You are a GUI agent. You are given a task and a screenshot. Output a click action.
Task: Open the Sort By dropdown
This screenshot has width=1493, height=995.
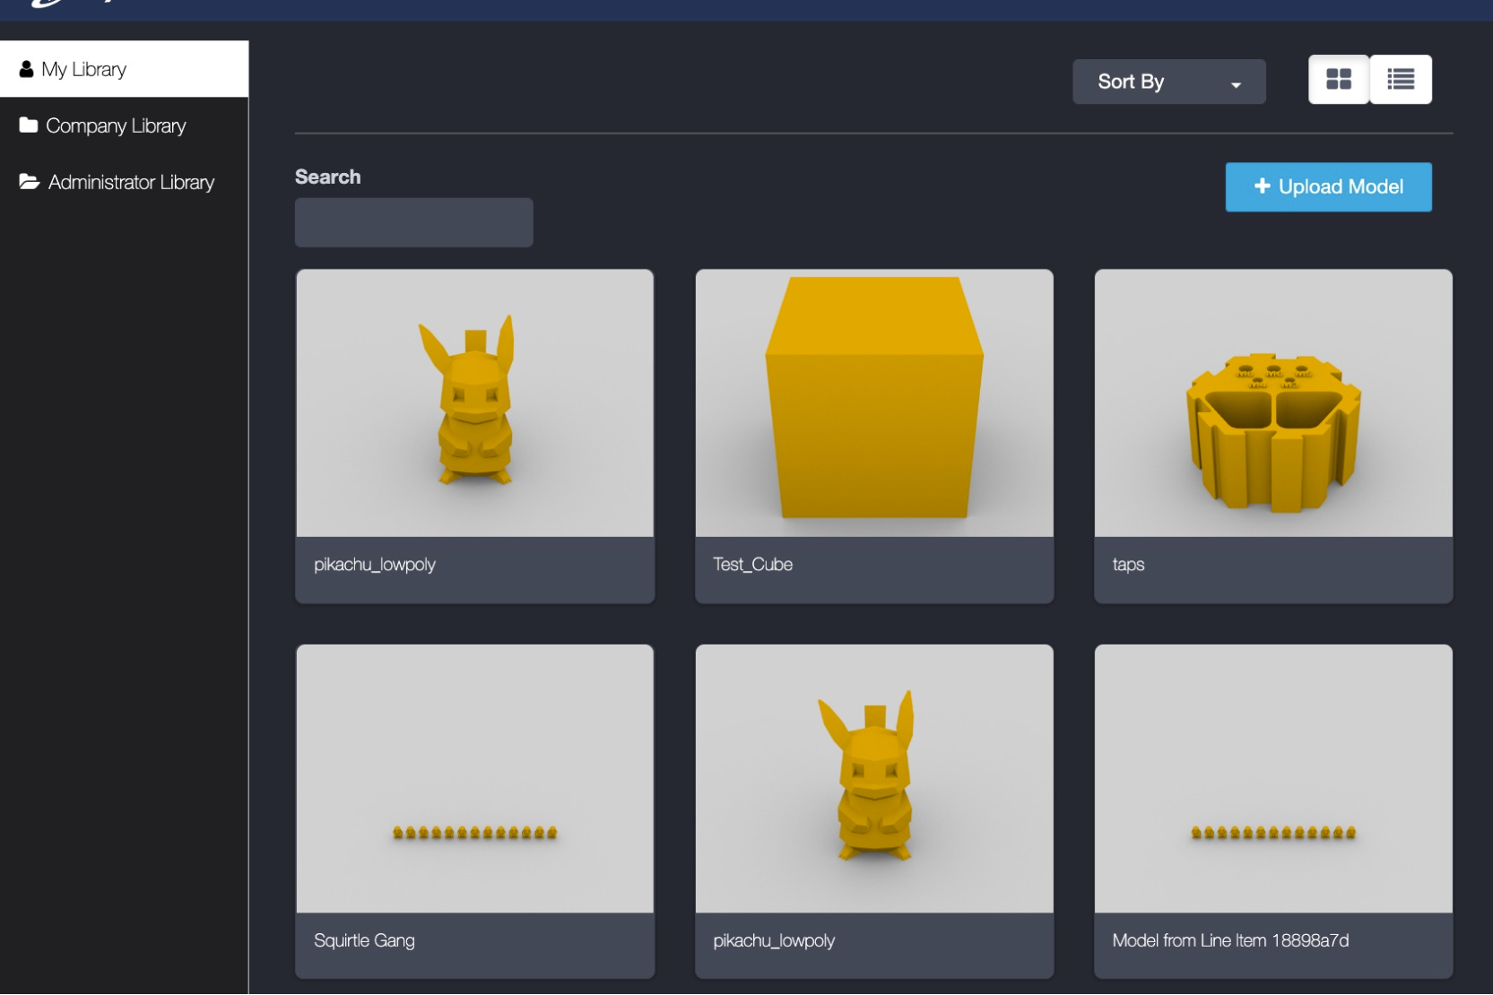pos(1169,82)
